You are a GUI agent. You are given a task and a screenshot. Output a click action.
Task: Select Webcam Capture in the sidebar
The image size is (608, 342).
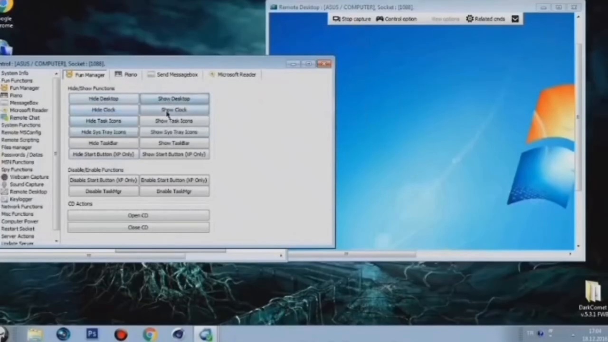pyautogui.click(x=28, y=177)
